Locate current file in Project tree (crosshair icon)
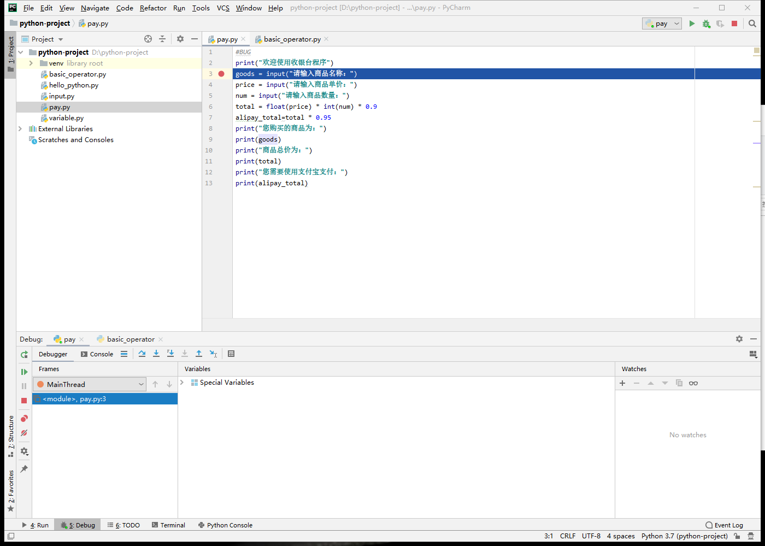The image size is (765, 546). click(x=148, y=39)
